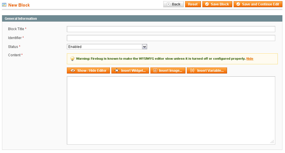Click the Reset button
Viewport: 285px width, 153px height.
[193, 4]
